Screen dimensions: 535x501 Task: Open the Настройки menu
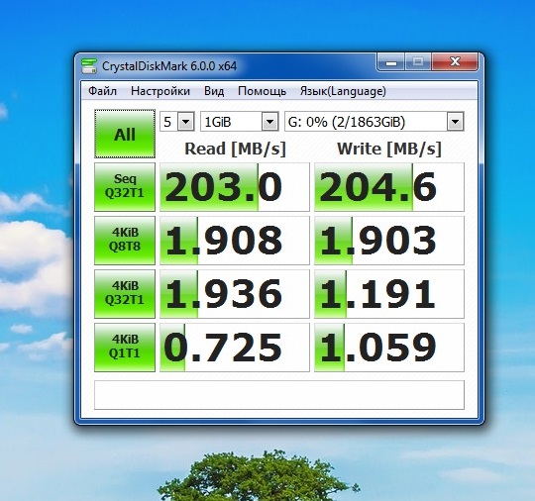(x=160, y=91)
